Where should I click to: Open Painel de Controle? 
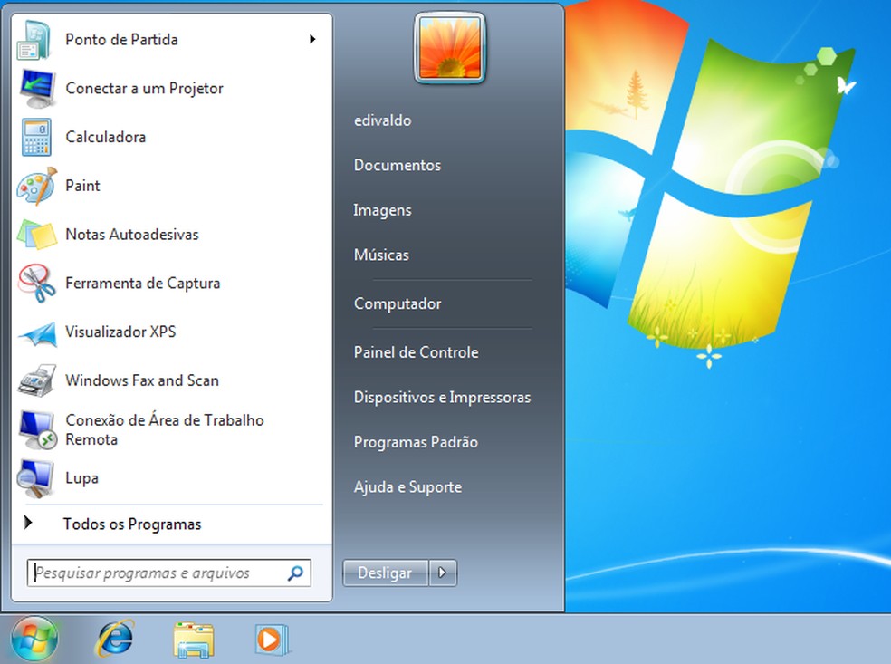[x=416, y=352]
